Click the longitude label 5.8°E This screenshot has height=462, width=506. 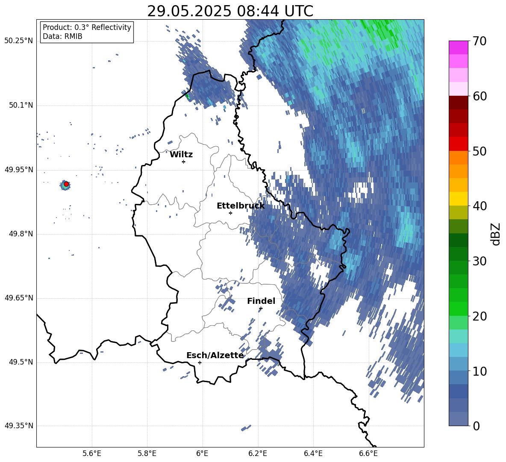[147, 453]
